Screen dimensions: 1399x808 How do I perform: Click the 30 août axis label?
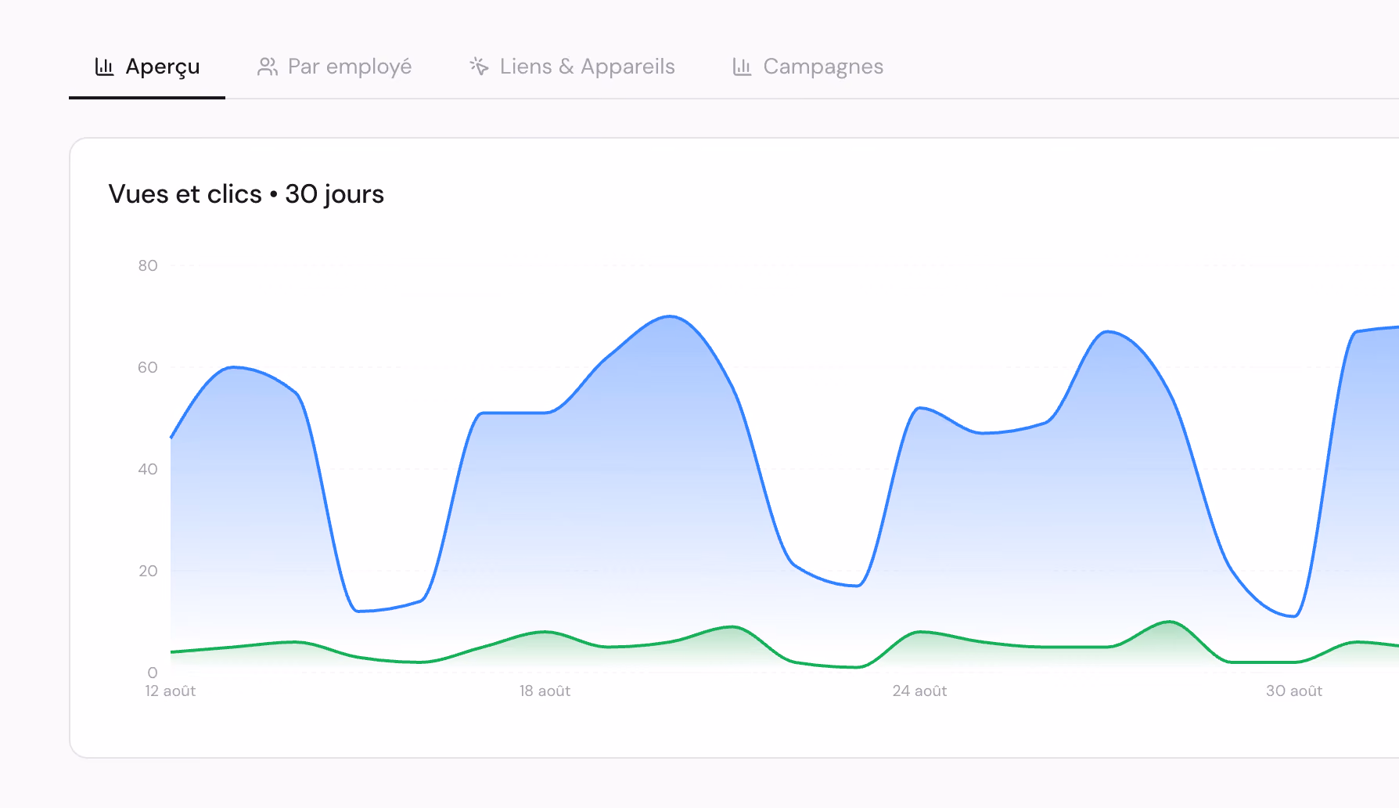click(x=1294, y=691)
